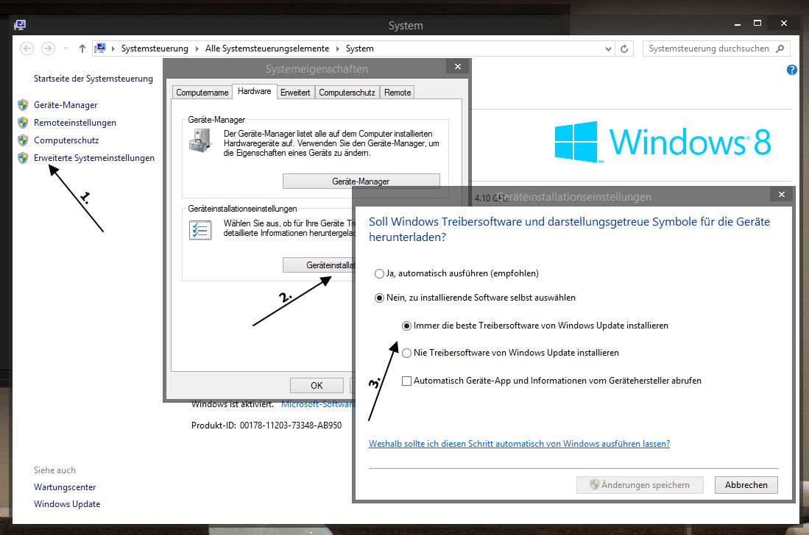Switch to the Computerschutz tab
This screenshot has height=535, width=809.
(347, 92)
